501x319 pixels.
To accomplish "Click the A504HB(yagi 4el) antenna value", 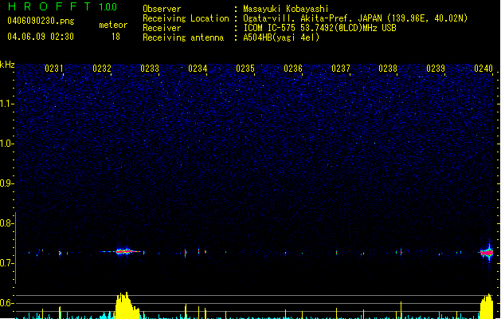I will click(x=281, y=37).
